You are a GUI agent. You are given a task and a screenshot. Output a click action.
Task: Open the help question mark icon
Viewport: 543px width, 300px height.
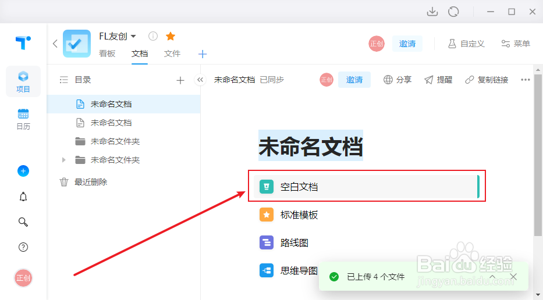(x=23, y=247)
